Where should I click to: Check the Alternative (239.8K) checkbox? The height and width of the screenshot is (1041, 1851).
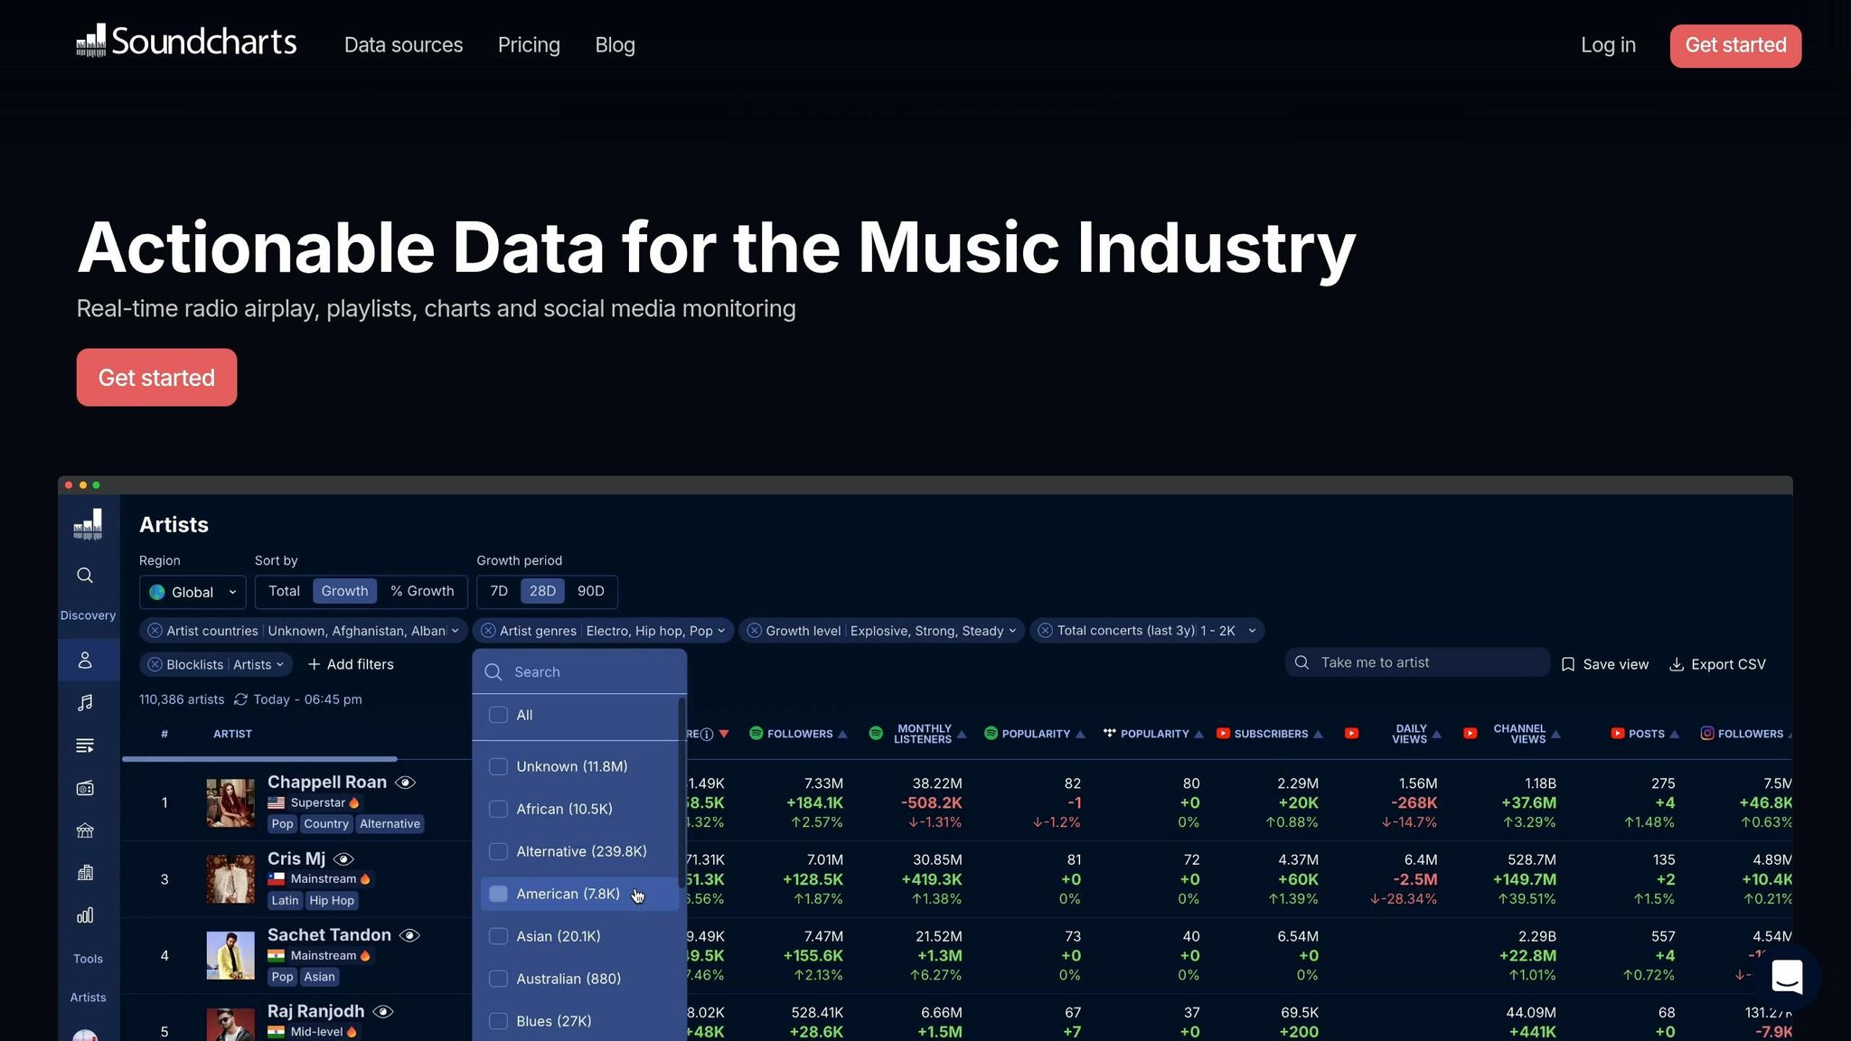[x=498, y=851]
